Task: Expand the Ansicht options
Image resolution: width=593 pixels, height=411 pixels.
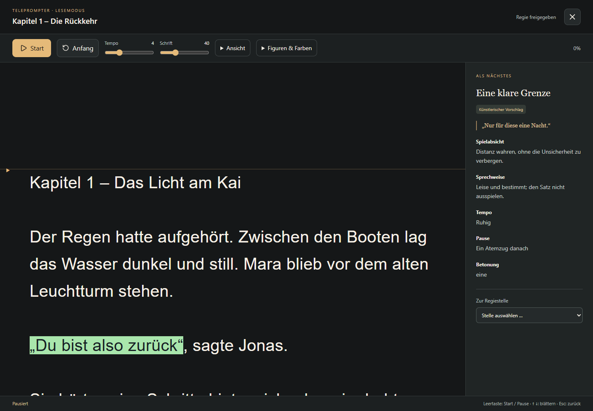Action: (x=233, y=48)
